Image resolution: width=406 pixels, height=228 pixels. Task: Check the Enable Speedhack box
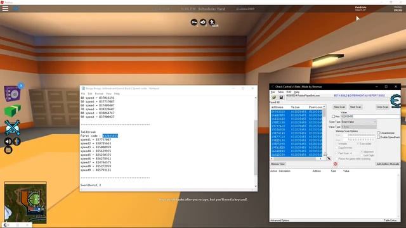(379, 137)
